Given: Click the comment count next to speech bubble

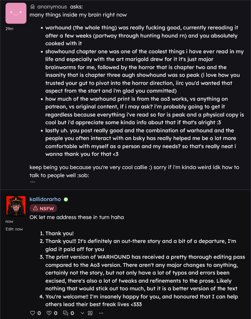Looking at the screenshot, I should [72, 313].
